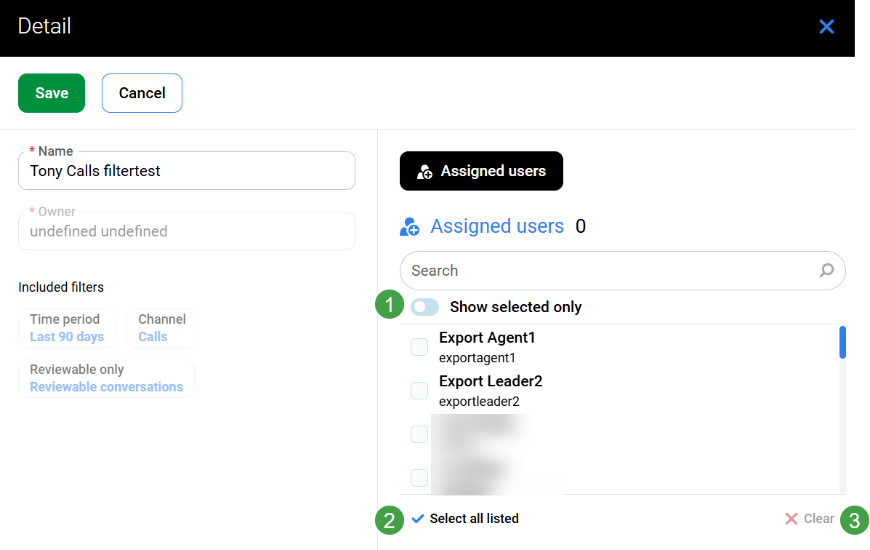Screen dimensions: 870x550
Task: Select the Export Agent1 name text
Action: (487, 338)
